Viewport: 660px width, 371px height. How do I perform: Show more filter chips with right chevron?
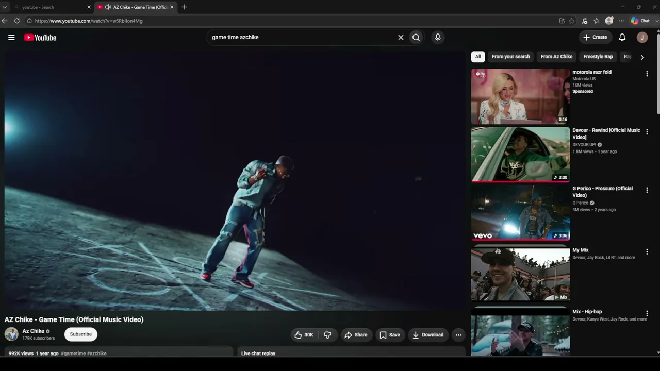click(x=642, y=57)
